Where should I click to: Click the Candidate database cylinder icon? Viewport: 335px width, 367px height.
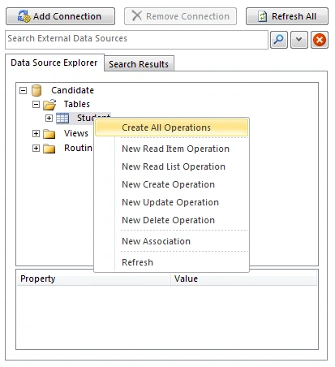37,90
